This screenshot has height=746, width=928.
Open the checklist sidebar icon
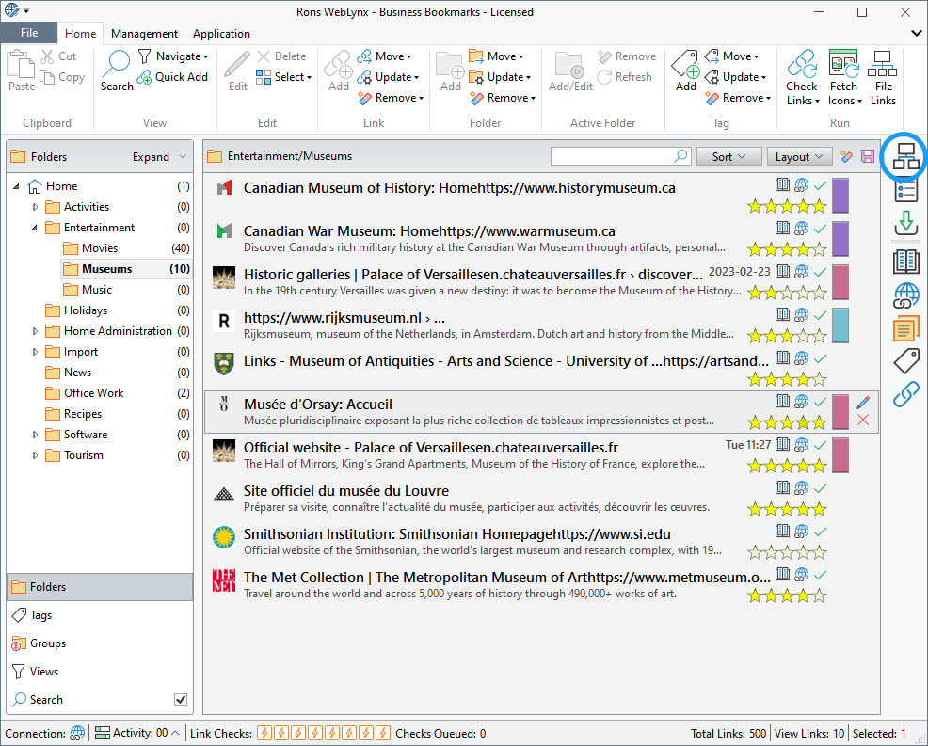tap(905, 190)
